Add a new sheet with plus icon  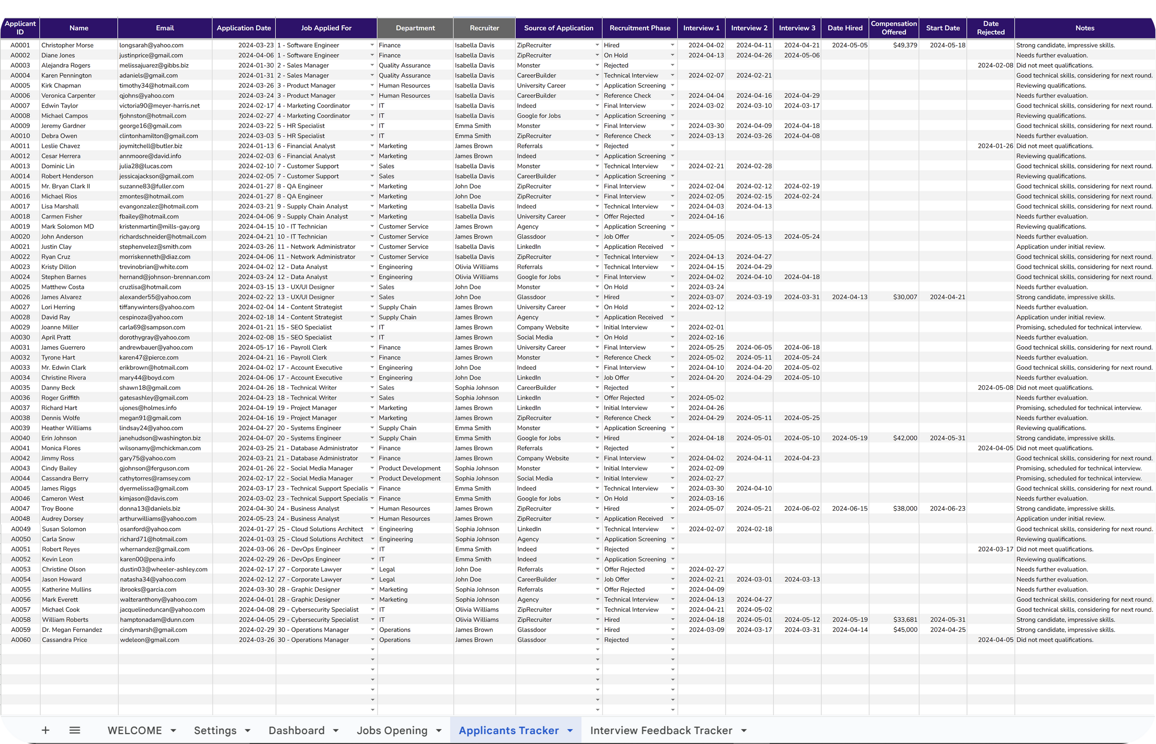(45, 730)
